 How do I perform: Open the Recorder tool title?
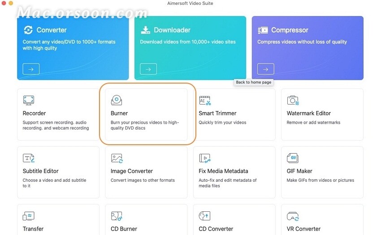click(x=34, y=113)
